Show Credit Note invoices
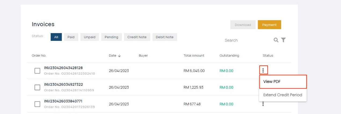This screenshot has width=341, height=114. click(137, 37)
